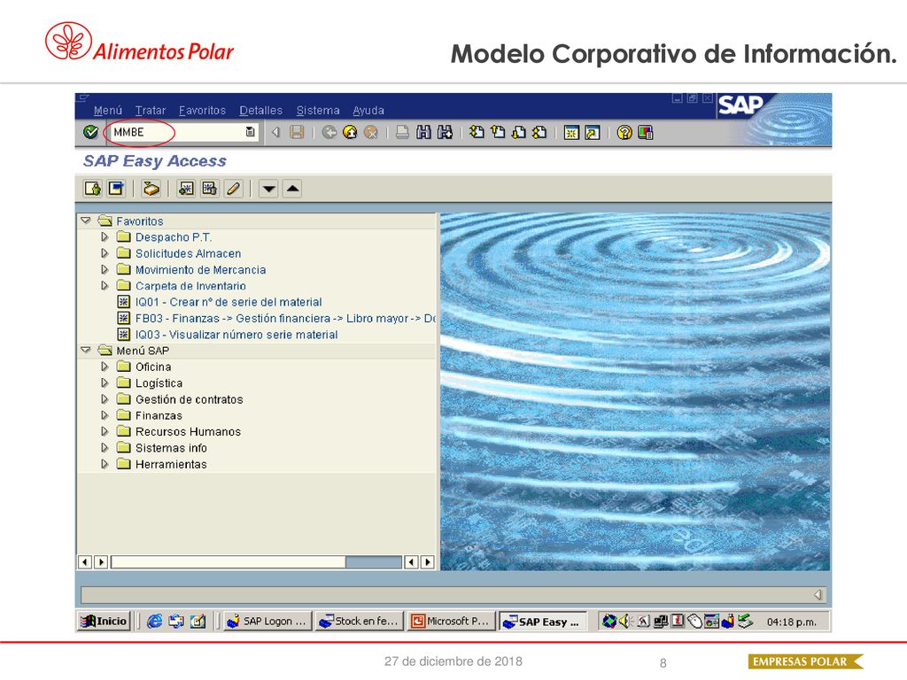The image size is (907, 680).
Task: Open the Favoritos menu
Action: [202, 111]
